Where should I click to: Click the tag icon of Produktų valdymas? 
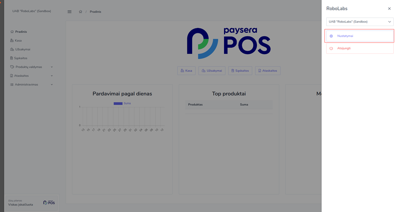12,67
